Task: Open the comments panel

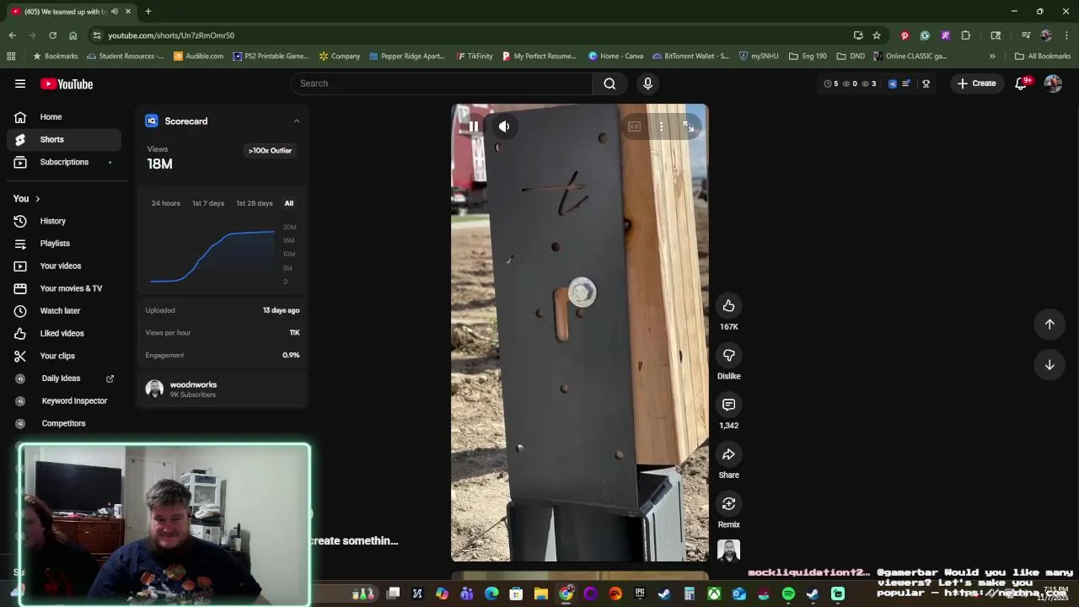Action: [x=729, y=405]
